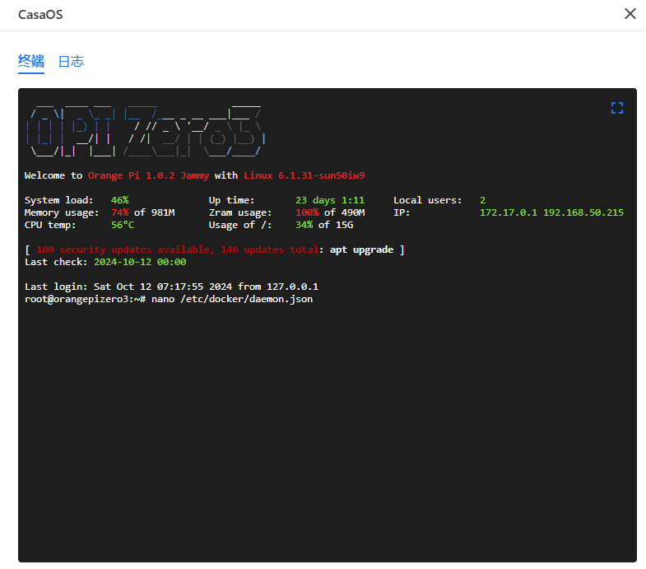Click CPU temp value 56°C
Screen dimensions: 646x569
coord(123,225)
